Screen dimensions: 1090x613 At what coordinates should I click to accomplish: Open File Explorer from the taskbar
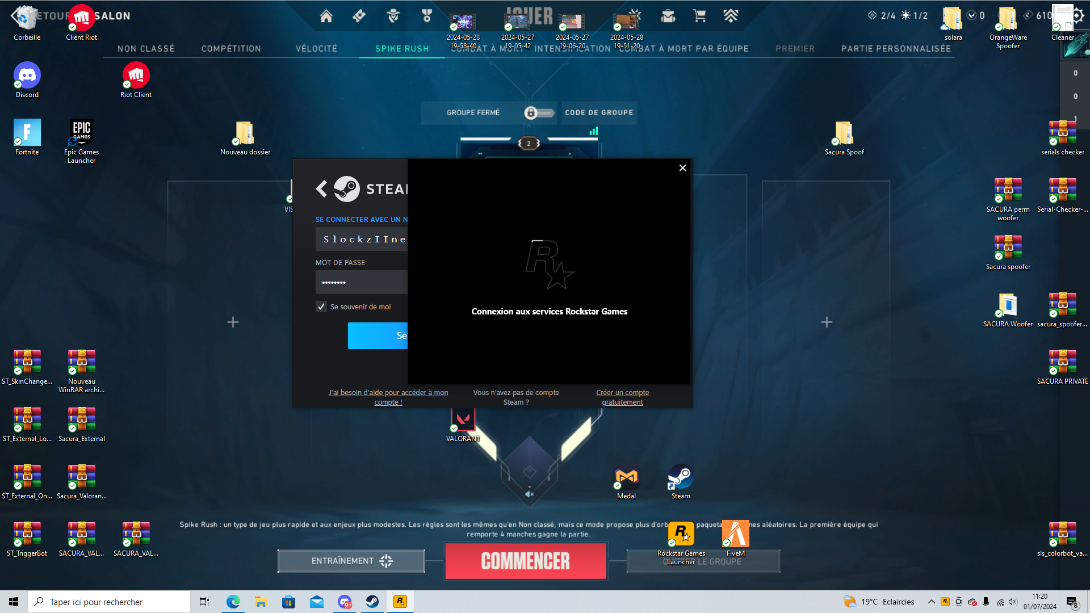(261, 602)
